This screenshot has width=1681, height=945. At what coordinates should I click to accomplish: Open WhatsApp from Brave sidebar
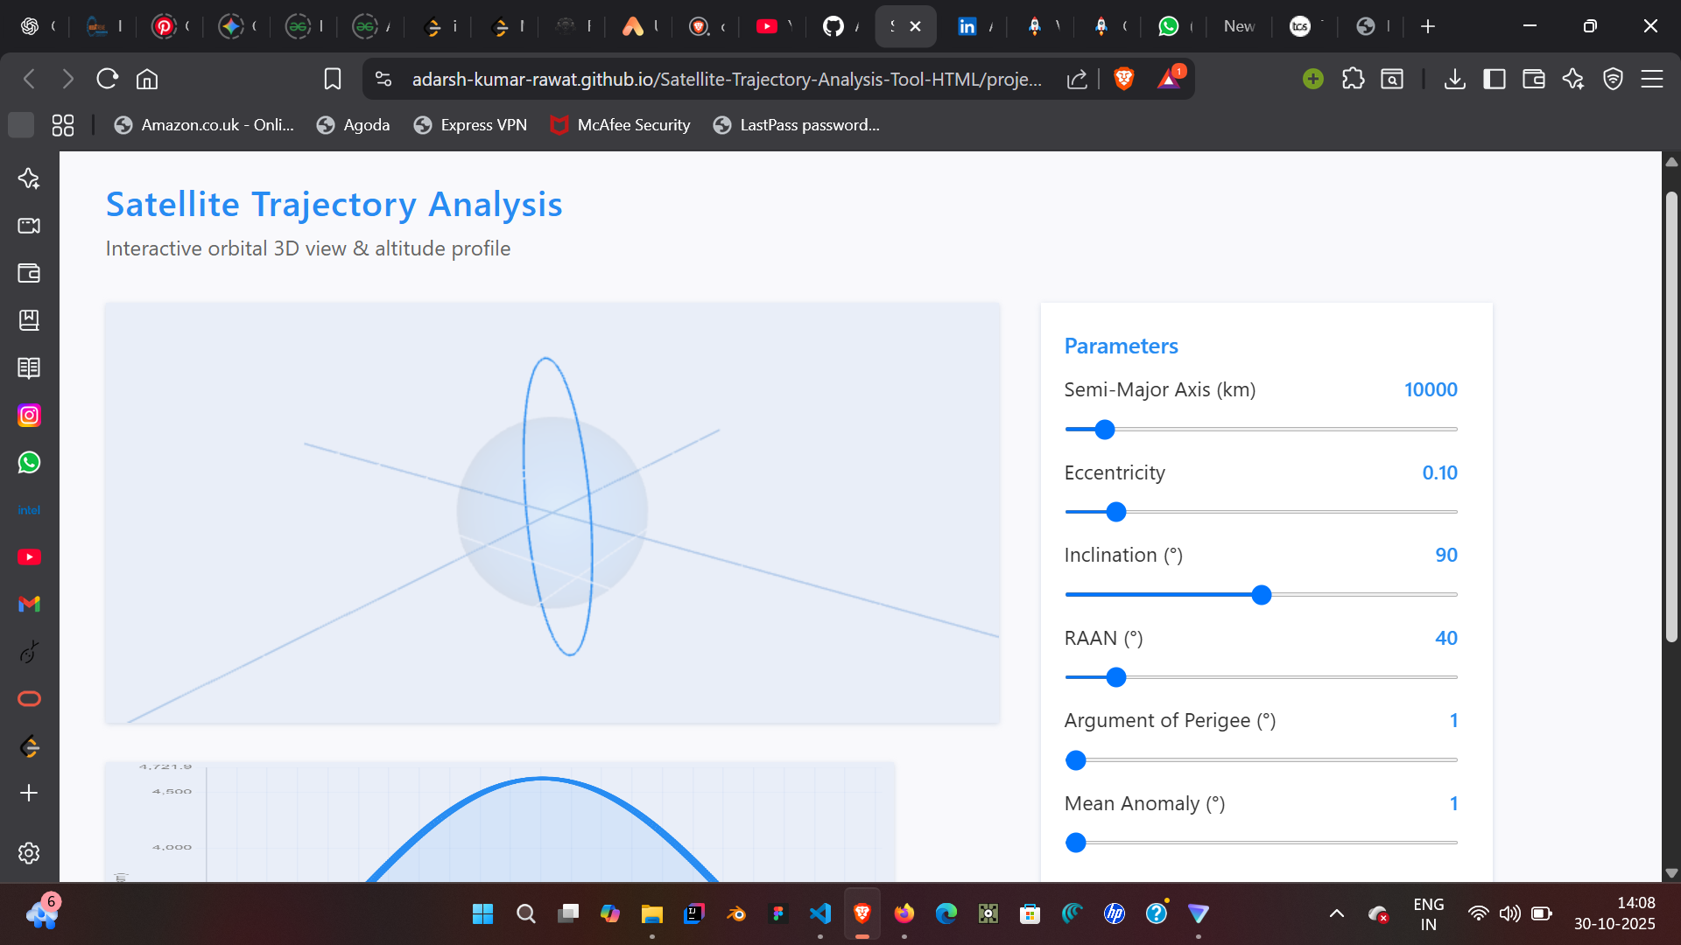click(x=29, y=463)
